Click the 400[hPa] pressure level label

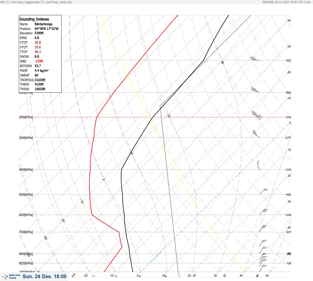(x=26, y=170)
